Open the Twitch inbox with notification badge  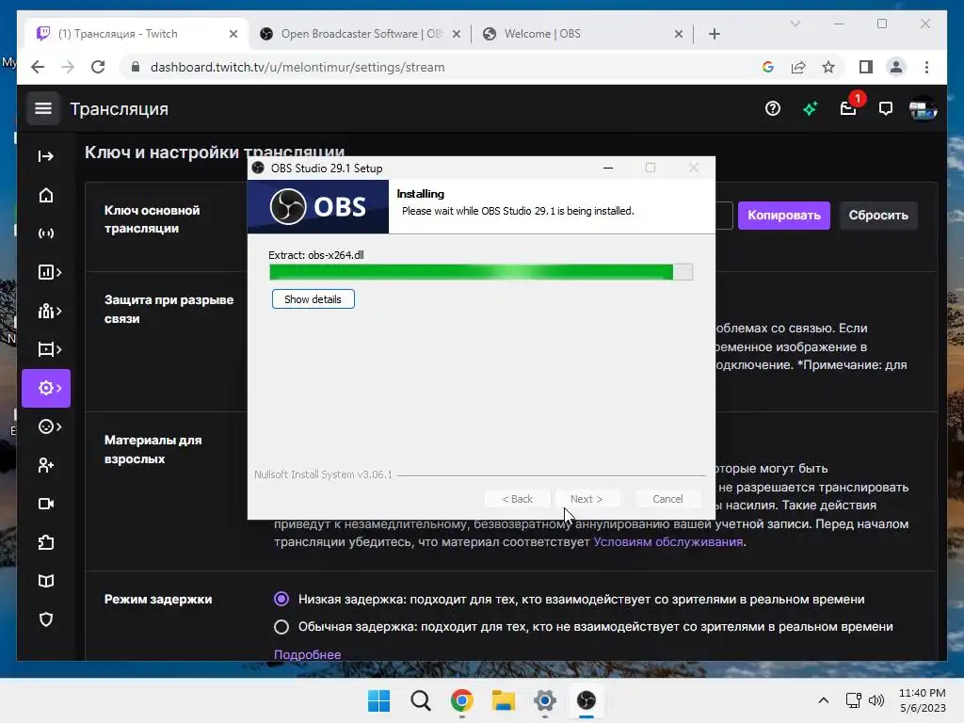[x=848, y=109]
